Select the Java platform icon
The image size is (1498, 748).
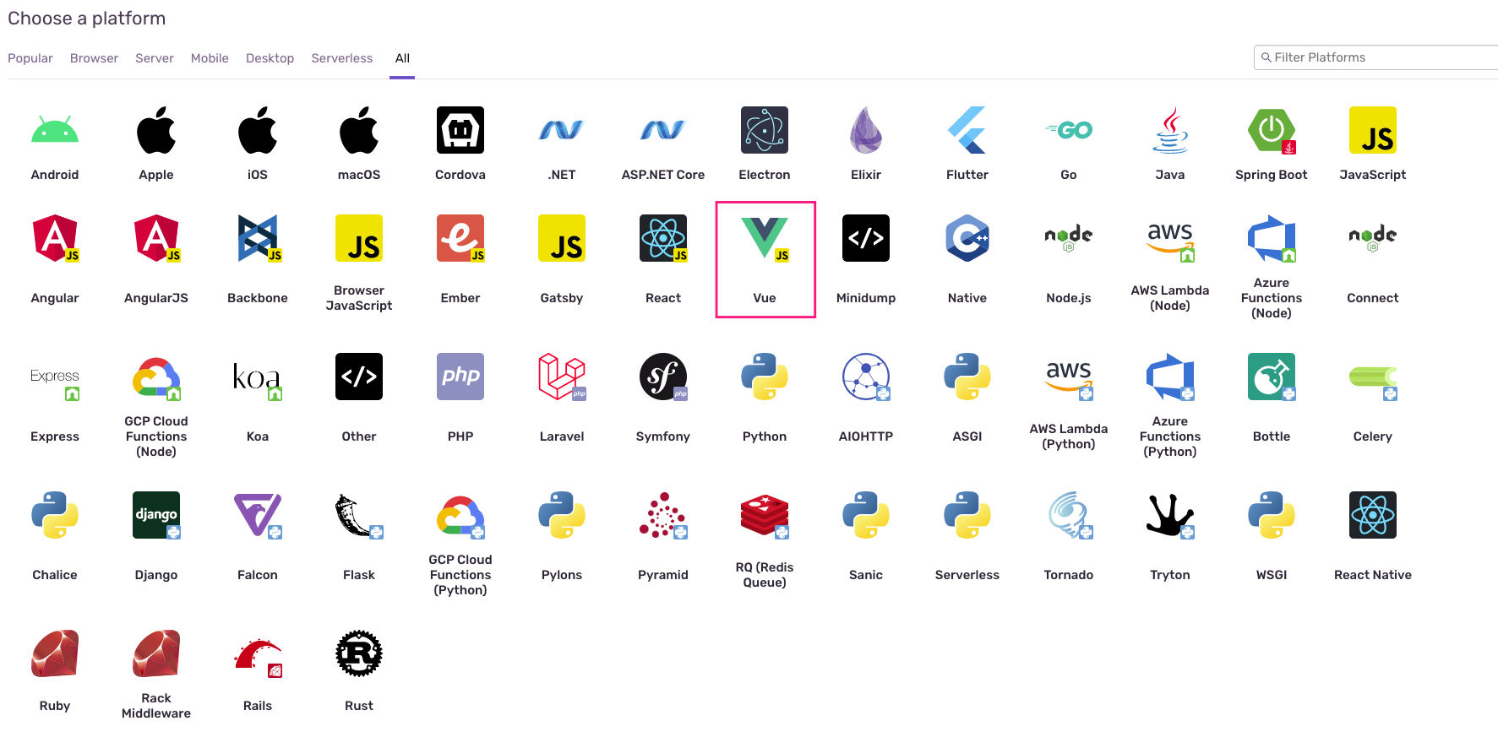(x=1170, y=130)
